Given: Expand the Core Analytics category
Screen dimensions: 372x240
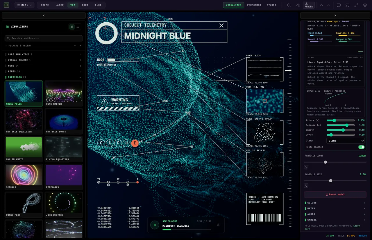Looking at the screenshot, I should pyautogui.click(x=44, y=54).
